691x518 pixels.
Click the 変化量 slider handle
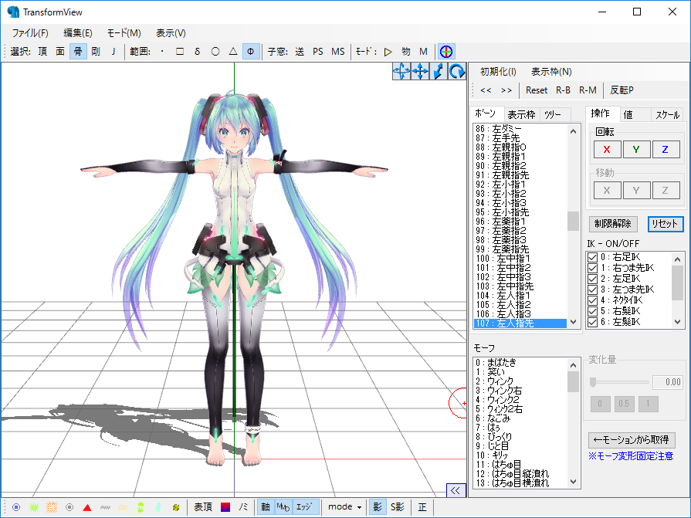point(591,381)
